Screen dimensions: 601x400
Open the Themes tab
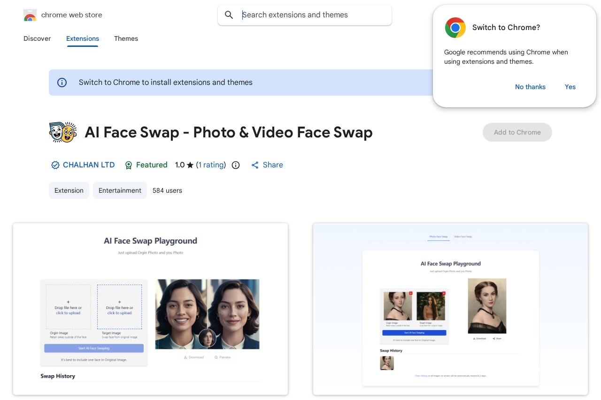click(126, 39)
